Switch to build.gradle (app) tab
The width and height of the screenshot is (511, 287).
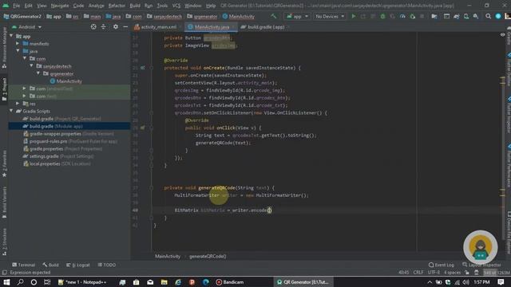point(266,27)
